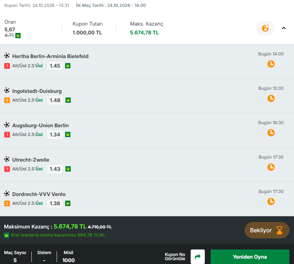Open Augsburg-Union Berlin match title
The height and width of the screenshot is (264, 294).
(40, 125)
